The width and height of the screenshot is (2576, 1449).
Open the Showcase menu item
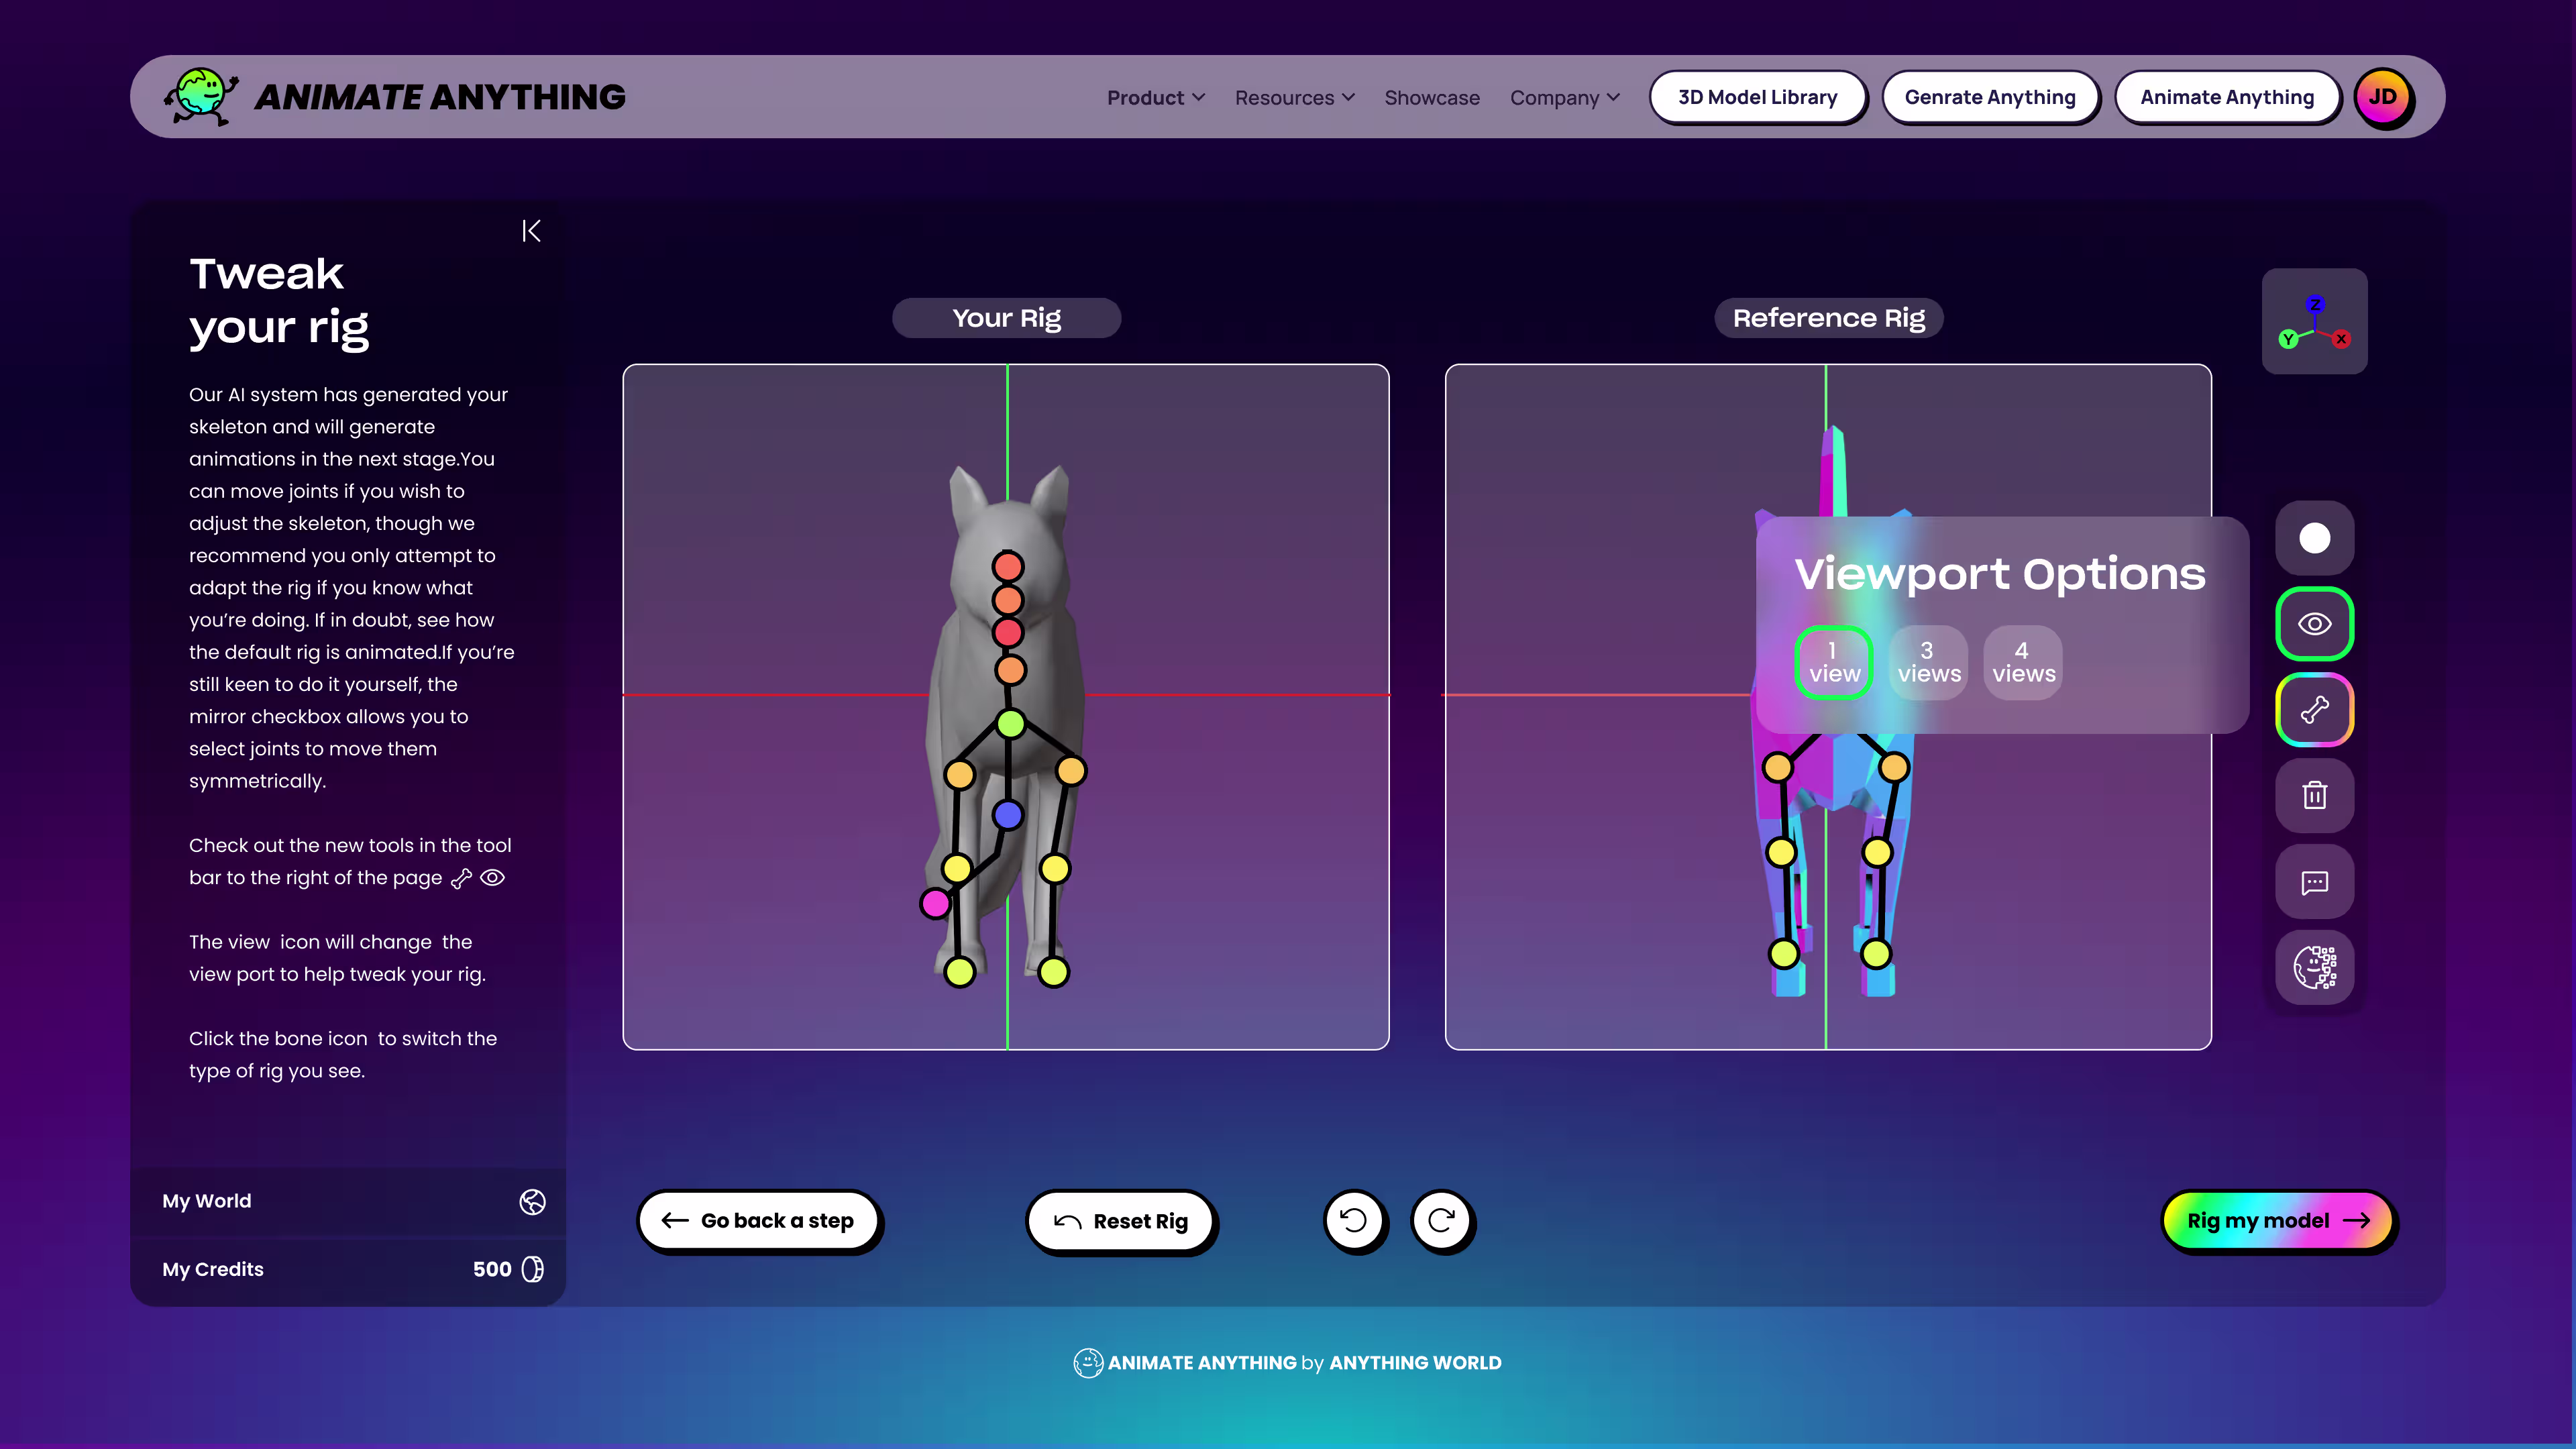pyautogui.click(x=1431, y=97)
